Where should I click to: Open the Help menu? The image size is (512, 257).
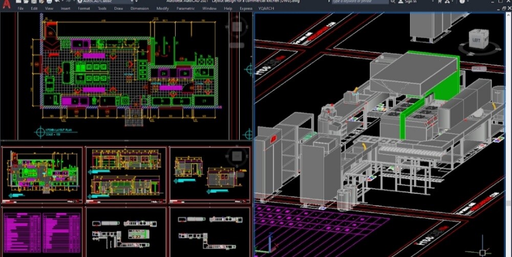point(228,9)
